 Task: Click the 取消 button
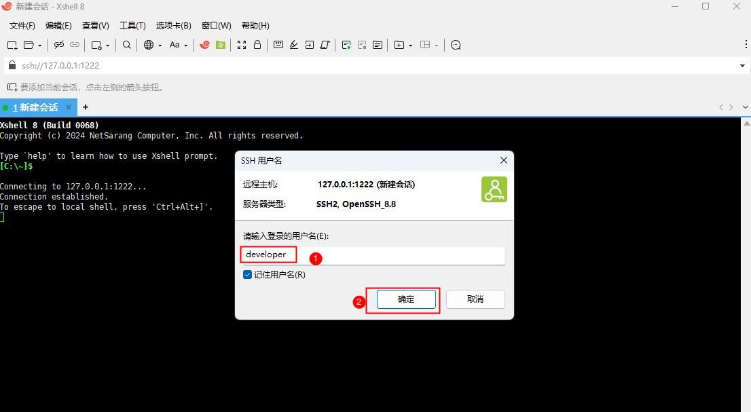click(475, 299)
